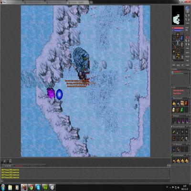
Task: Click the blue item in the fourth backpack
Action: (174, 149)
